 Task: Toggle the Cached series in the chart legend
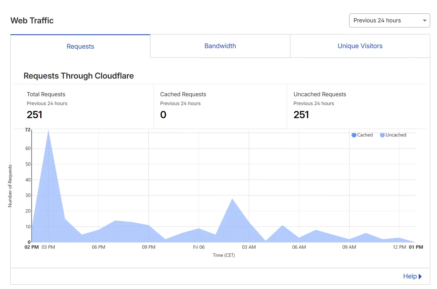coord(362,135)
